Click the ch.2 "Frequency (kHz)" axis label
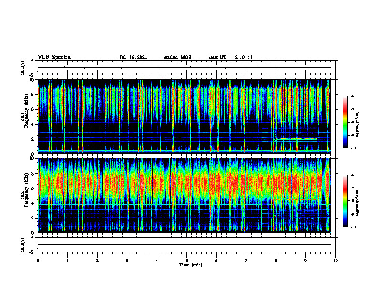Screen dimensions: 378x292 [x=26, y=189]
